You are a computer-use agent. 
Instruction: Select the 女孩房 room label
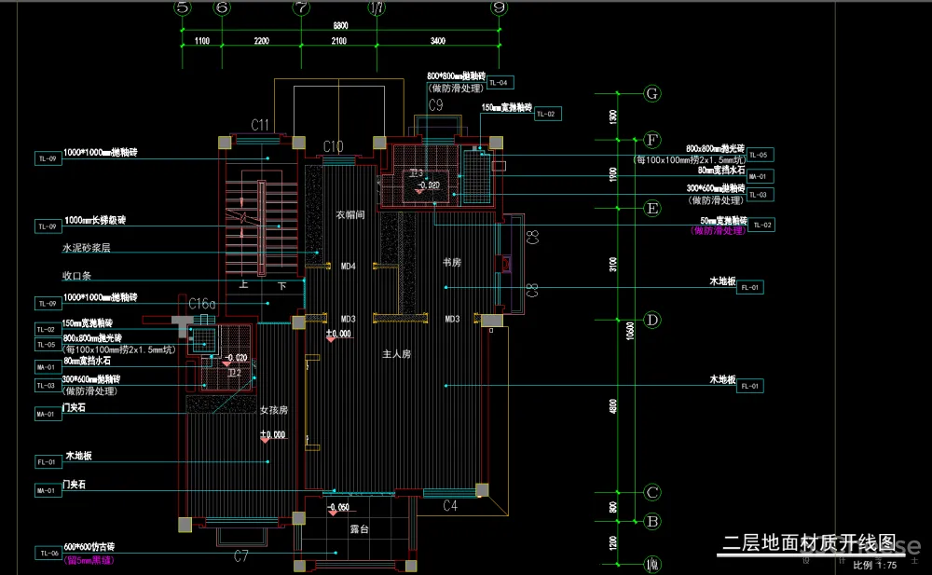[273, 410]
